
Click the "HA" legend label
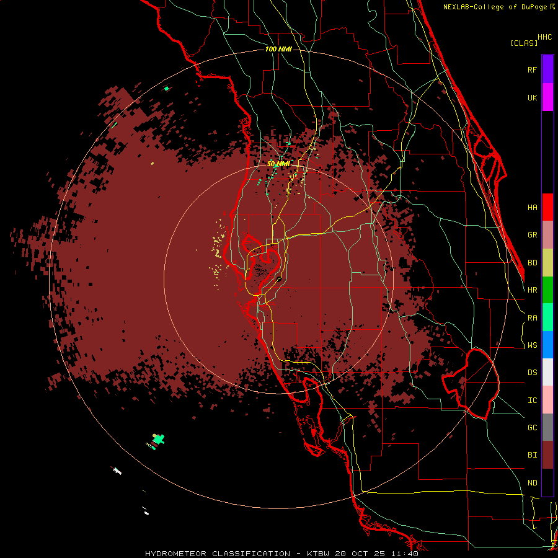pyautogui.click(x=533, y=208)
